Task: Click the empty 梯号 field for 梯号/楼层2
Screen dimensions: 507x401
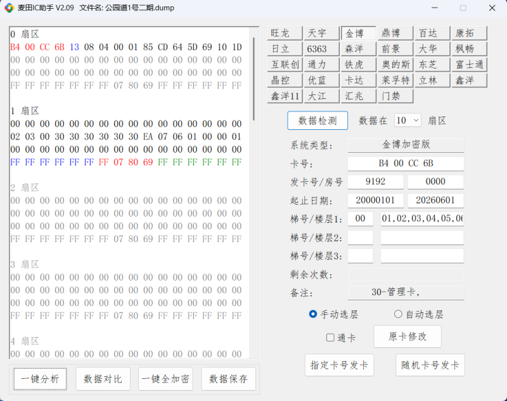Action: click(361, 238)
